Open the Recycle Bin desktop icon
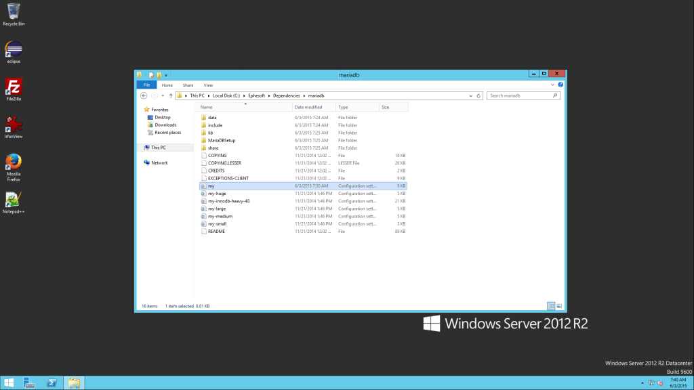The height and width of the screenshot is (390, 694). (x=14, y=15)
